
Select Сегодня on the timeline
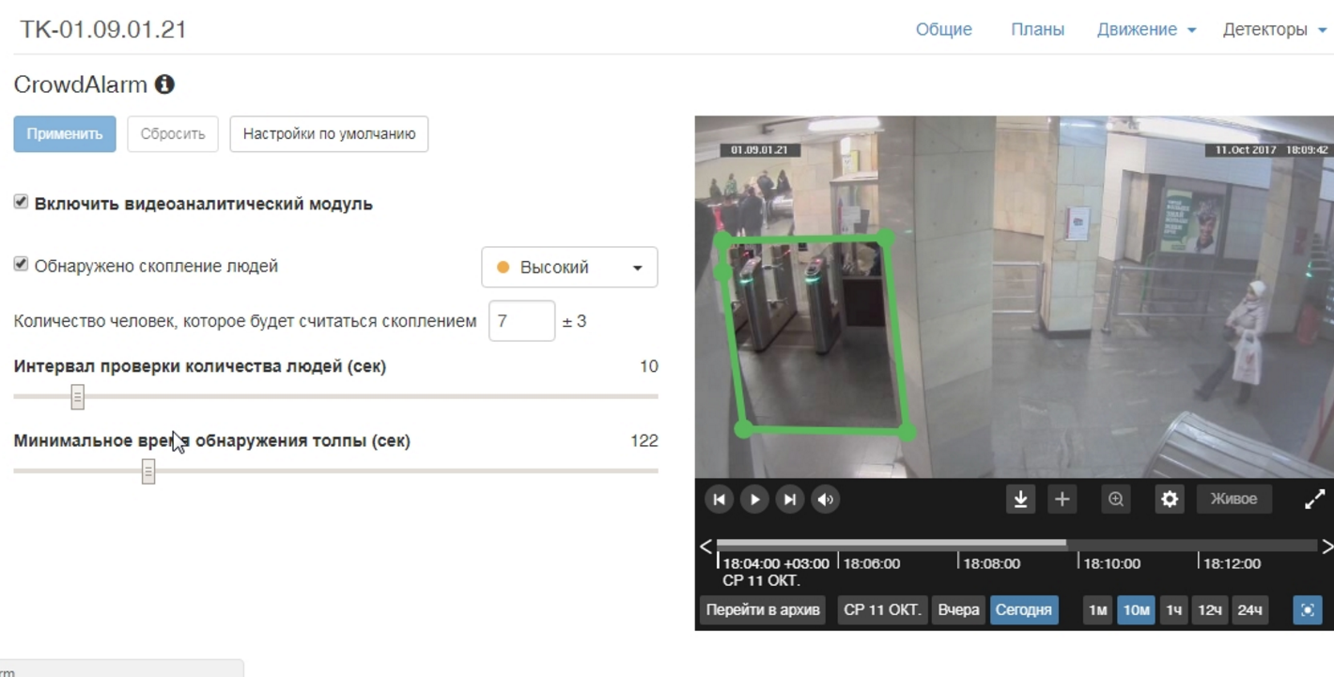tap(1023, 610)
